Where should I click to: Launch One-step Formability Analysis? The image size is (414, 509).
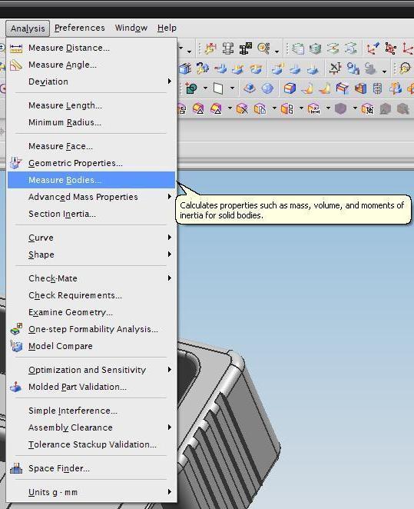tap(93, 329)
